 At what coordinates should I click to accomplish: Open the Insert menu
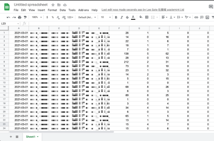pos(41,10)
